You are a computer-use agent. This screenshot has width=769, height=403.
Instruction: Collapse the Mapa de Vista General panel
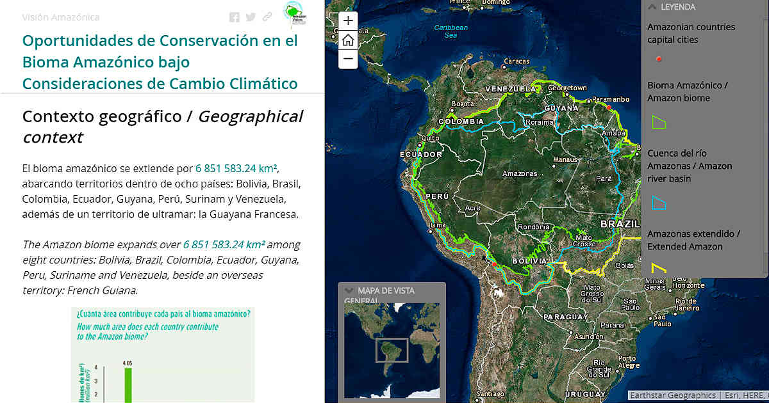[349, 290]
